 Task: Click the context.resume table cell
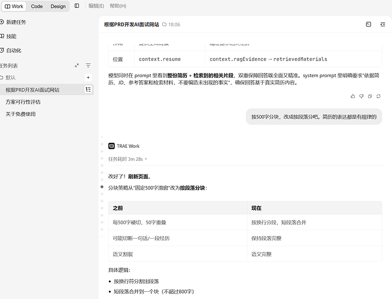[x=170, y=59]
